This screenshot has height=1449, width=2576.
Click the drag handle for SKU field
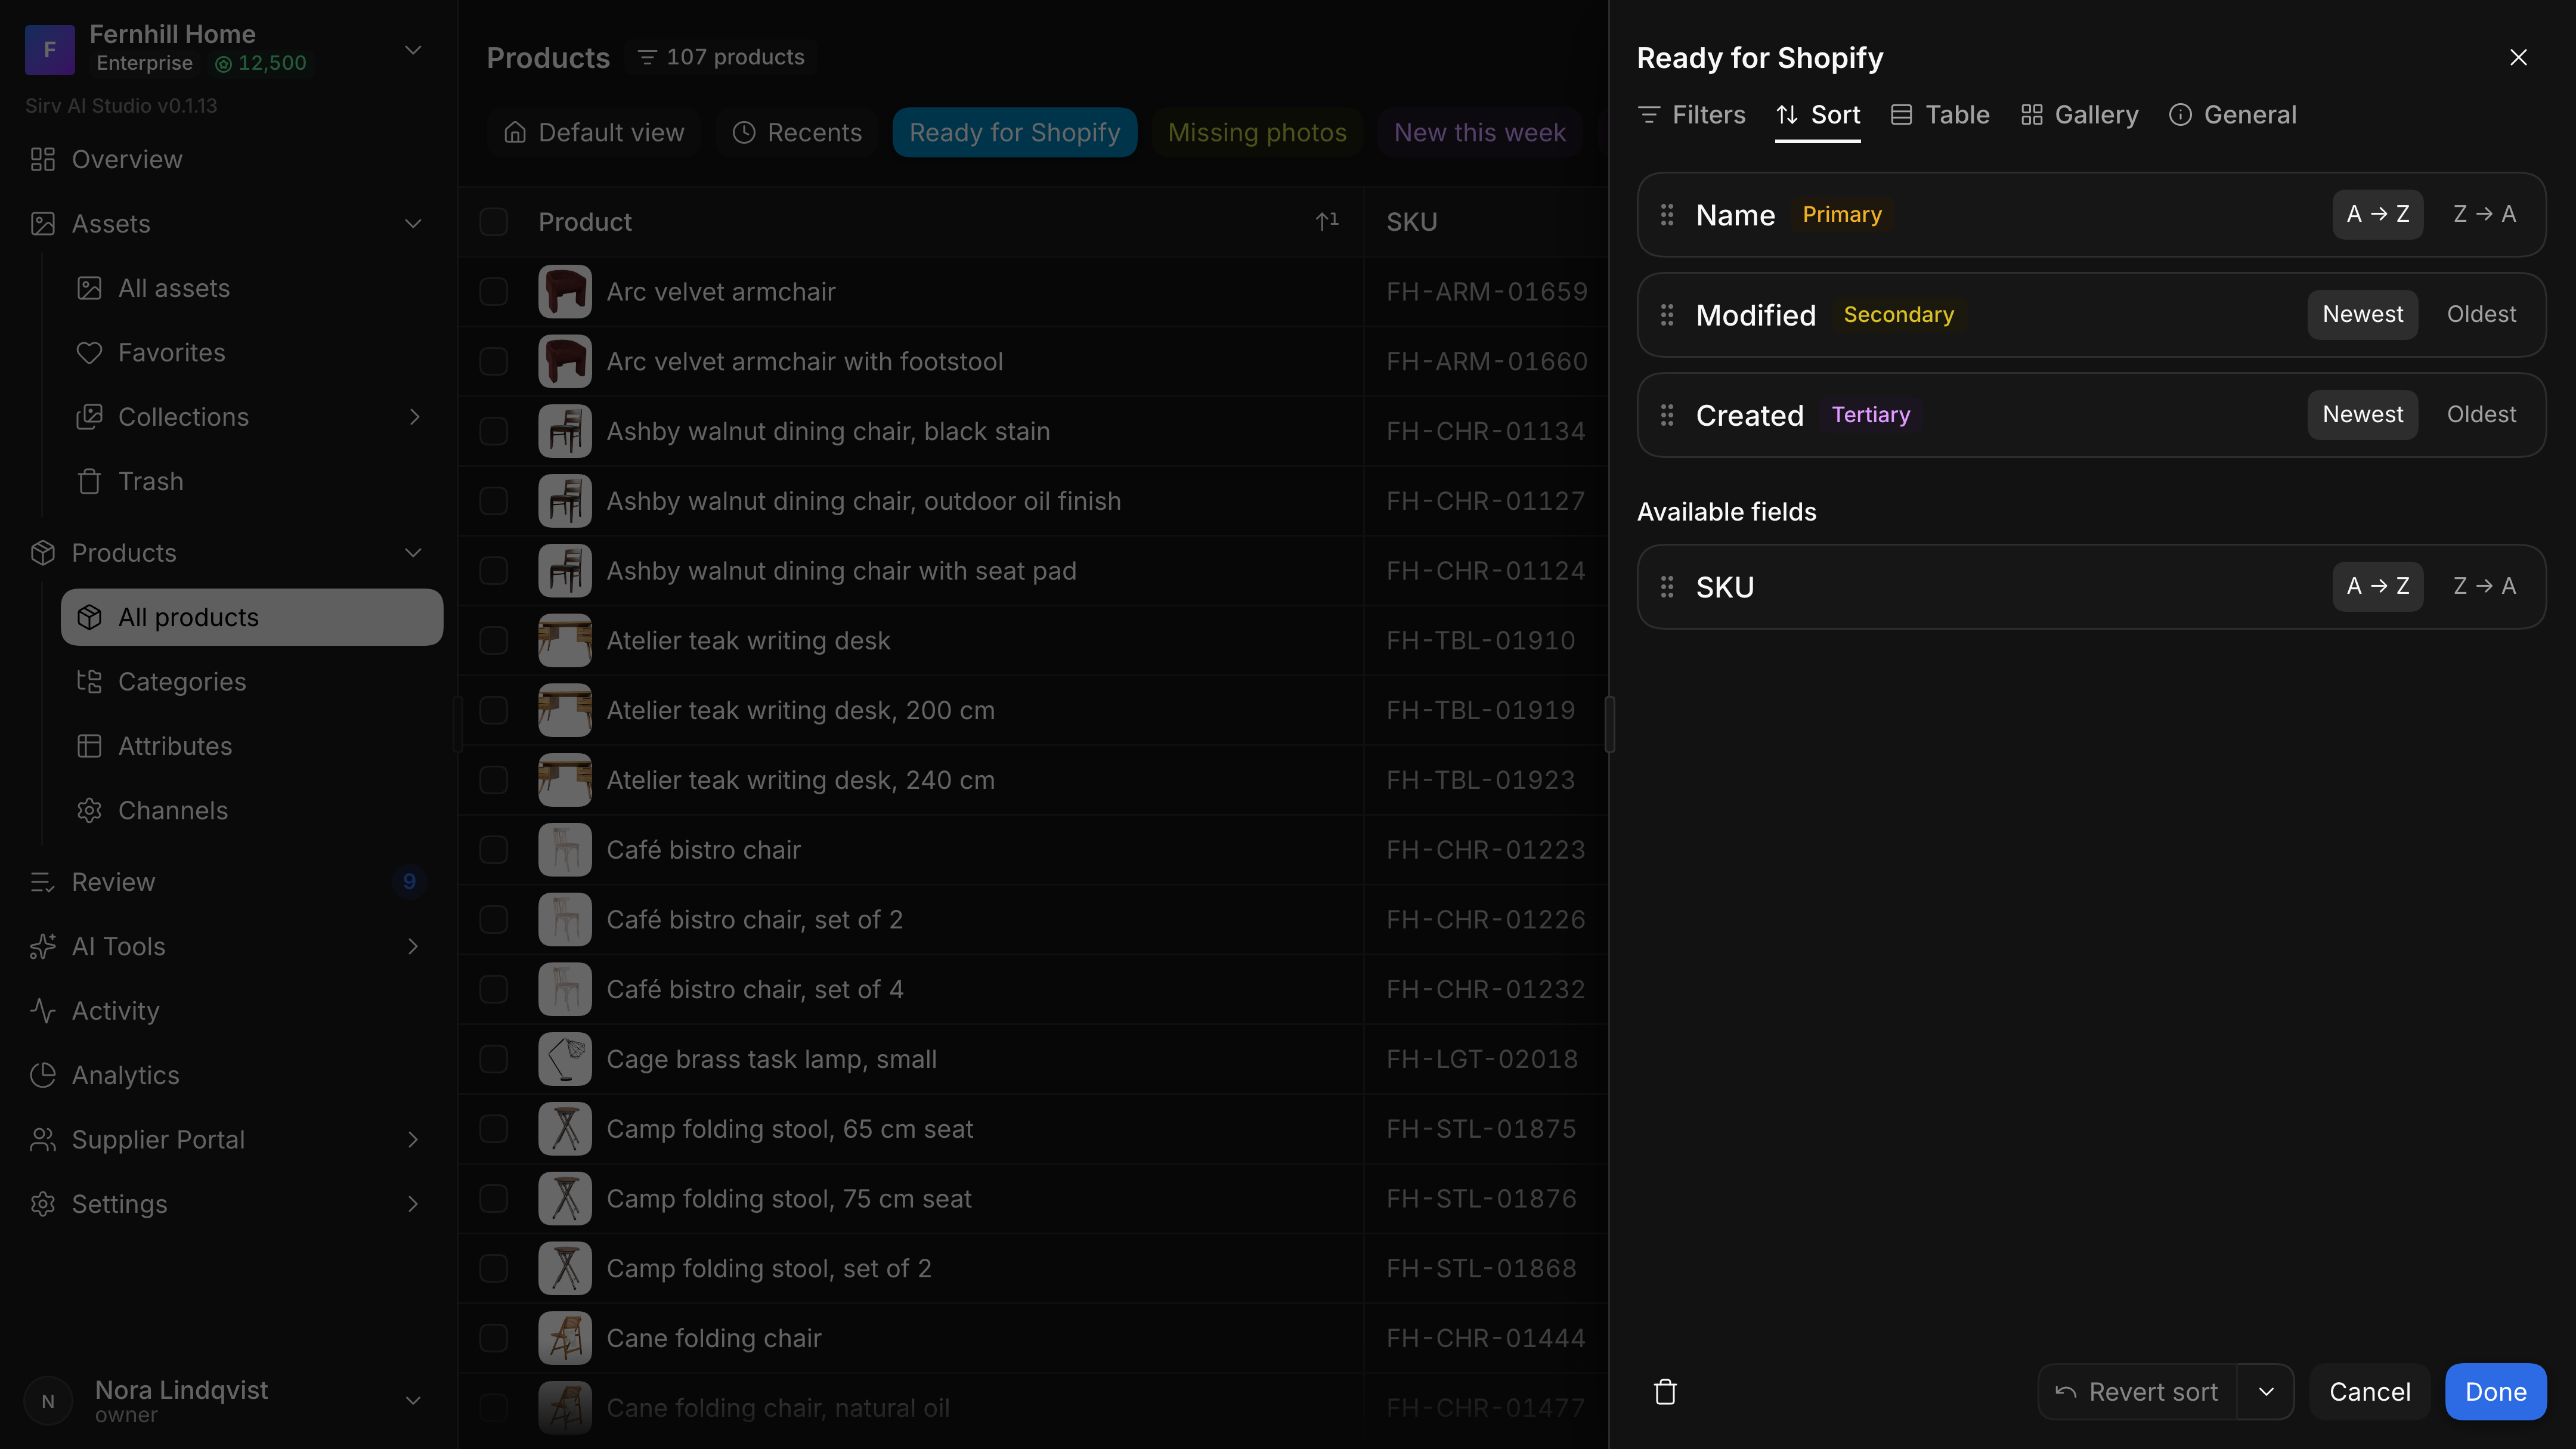pos(1667,587)
